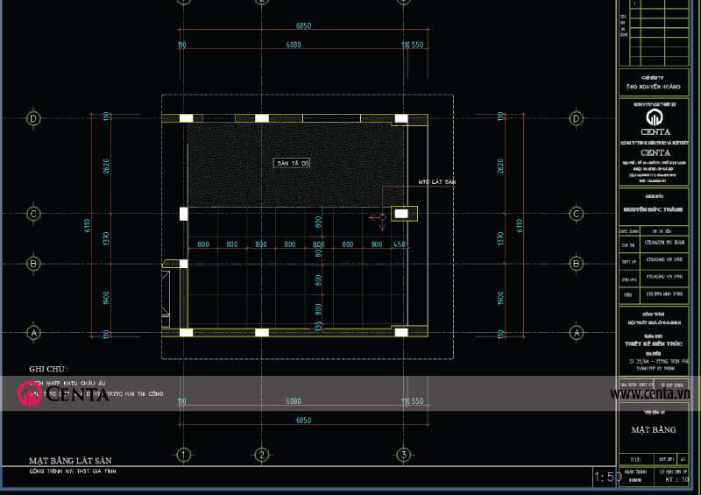The width and height of the screenshot is (701, 495).
Task: Pick the 6110 vertical dimension on the left
Action: click(88, 225)
